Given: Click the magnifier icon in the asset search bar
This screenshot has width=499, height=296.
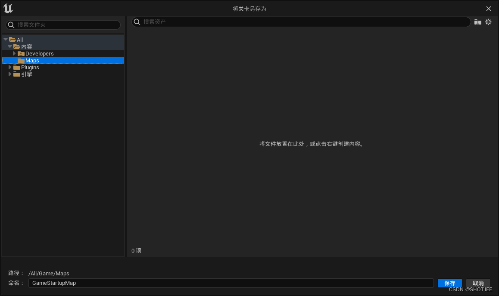Looking at the screenshot, I should pyautogui.click(x=137, y=22).
